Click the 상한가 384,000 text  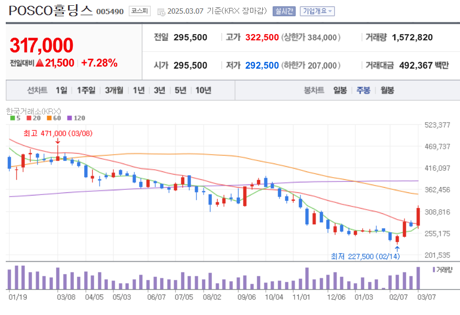coord(311,37)
